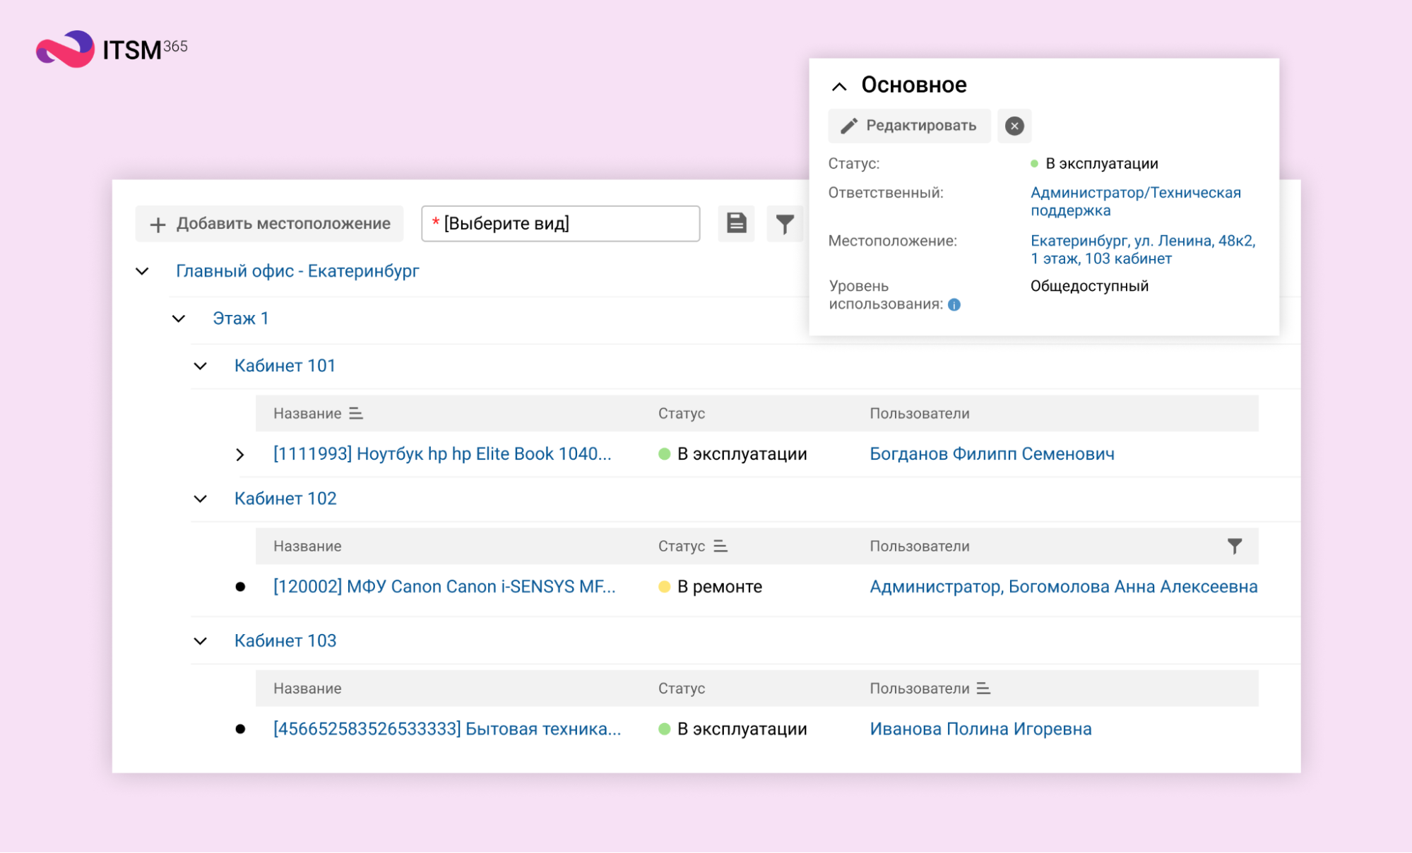This screenshot has height=853, width=1412.
Task: Expand the Ноутбук hp Elite Book row arrow
Action: coord(240,454)
